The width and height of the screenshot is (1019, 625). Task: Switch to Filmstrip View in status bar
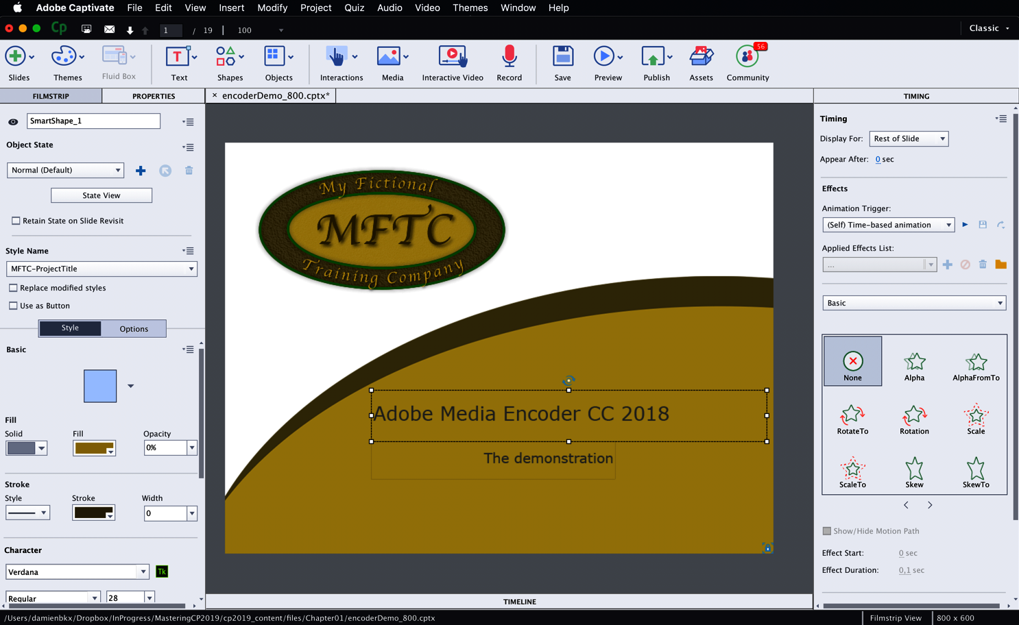tap(896, 618)
